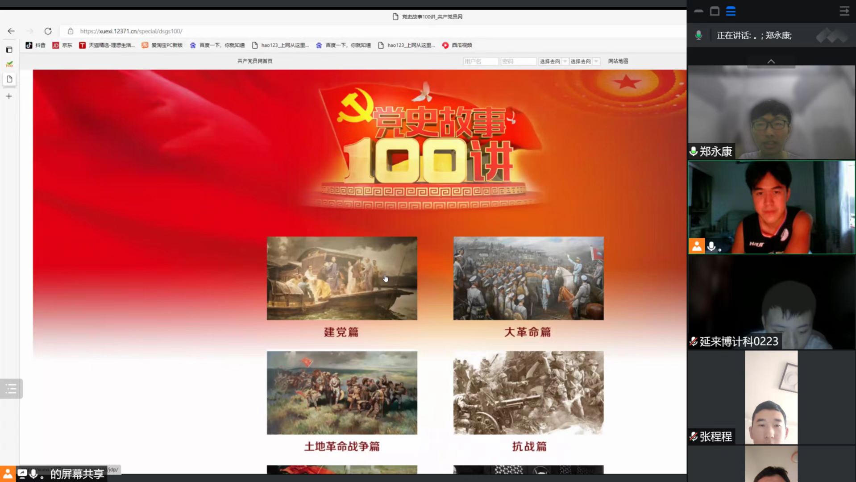
Task: Open the second hao123 bookmark
Action: pos(406,45)
